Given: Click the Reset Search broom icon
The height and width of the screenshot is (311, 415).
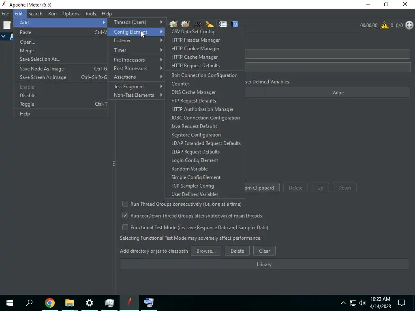Looking at the screenshot, I should tap(210, 25).
